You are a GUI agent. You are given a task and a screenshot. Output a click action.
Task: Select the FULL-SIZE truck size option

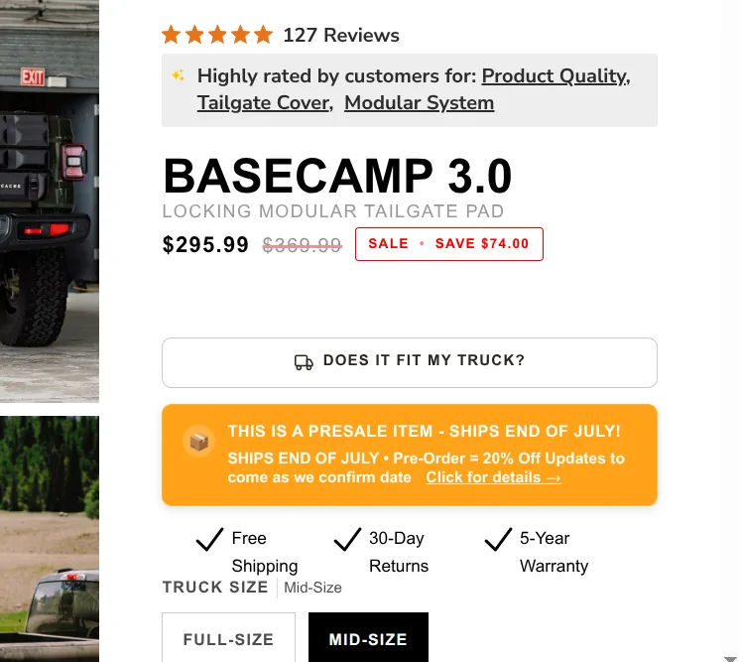(x=228, y=638)
